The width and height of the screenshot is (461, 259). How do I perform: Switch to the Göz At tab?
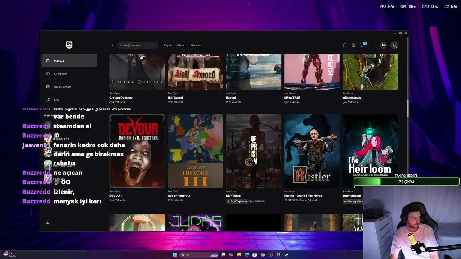tap(181, 45)
